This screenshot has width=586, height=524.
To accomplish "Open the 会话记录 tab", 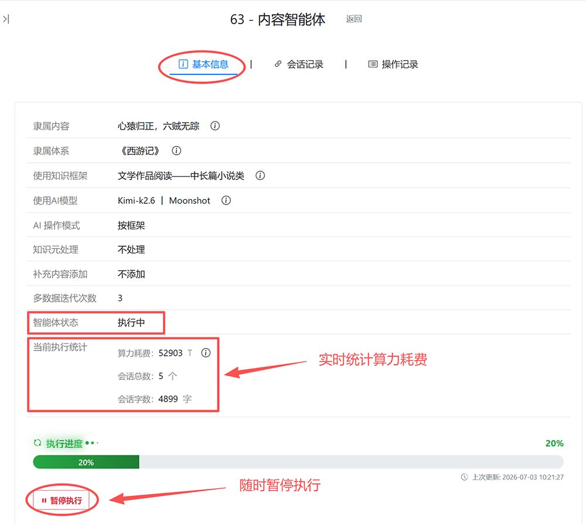I will point(299,64).
